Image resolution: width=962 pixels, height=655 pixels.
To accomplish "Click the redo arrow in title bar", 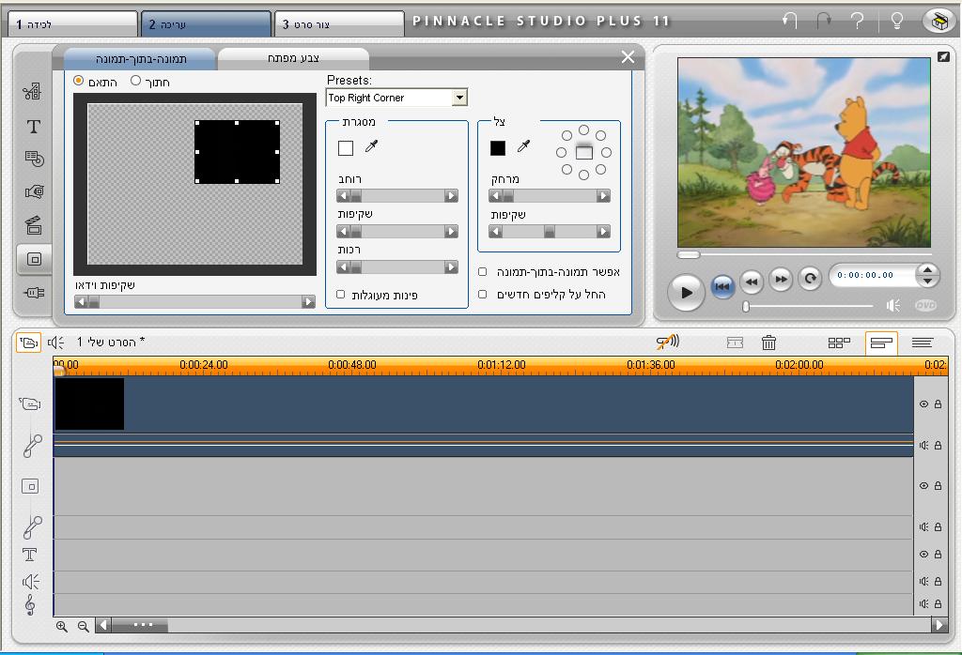I will point(823,21).
